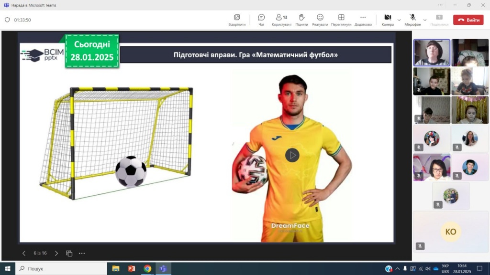Pop out shared content with Відкріпити
The width and height of the screenshot is (490, 275).
237,20
